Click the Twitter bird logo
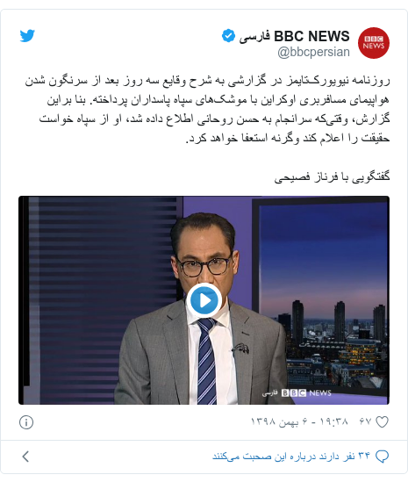408x482 pixels. (27, 36)
